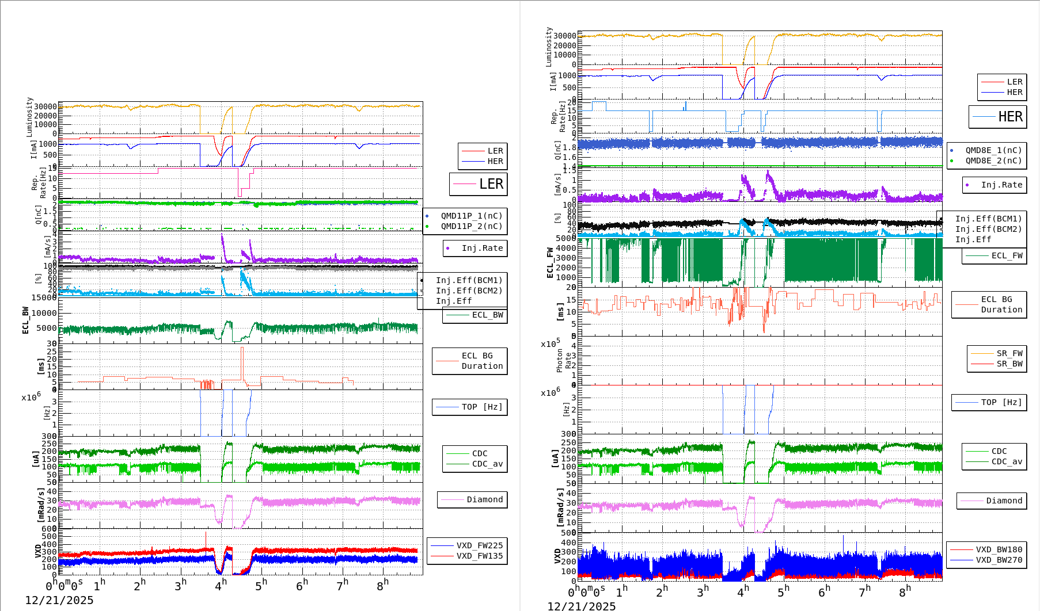Image resolution: width=1040 pixels, height=611 pixels.
Task: Click the VXD_BW180 legend entry
Action: pyautogui.click(x=987, y=549)
